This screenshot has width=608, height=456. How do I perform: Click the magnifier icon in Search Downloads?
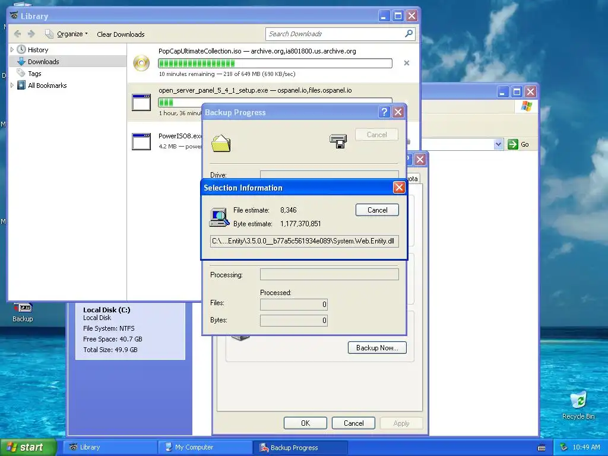[x=408, y=34]
